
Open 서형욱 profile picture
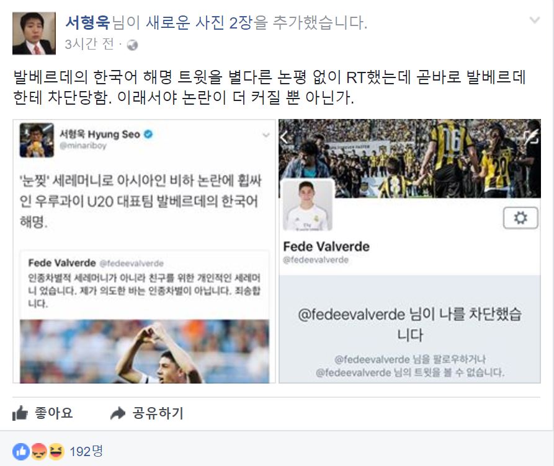34,33
